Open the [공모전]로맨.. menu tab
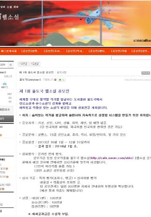The width and height of the screenshot is (151, 217). [x=30, y=51]
